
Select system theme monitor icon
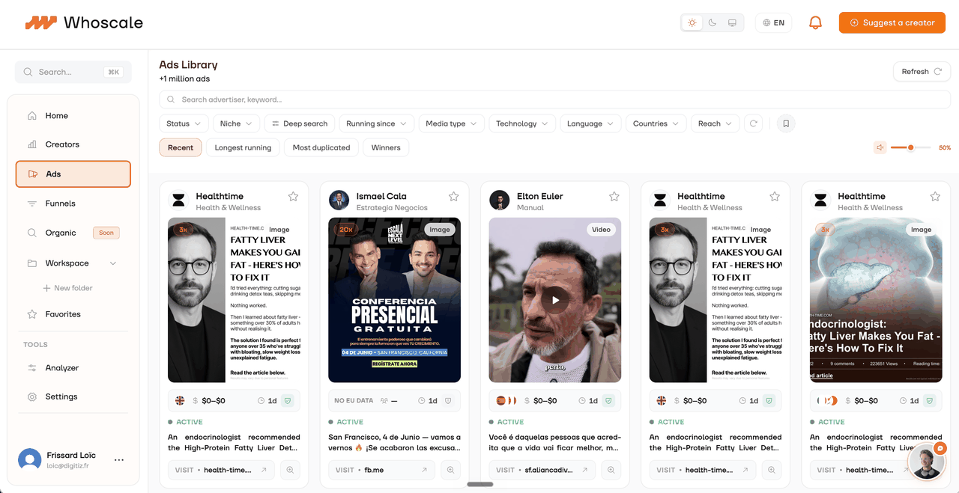pos(732,22)
